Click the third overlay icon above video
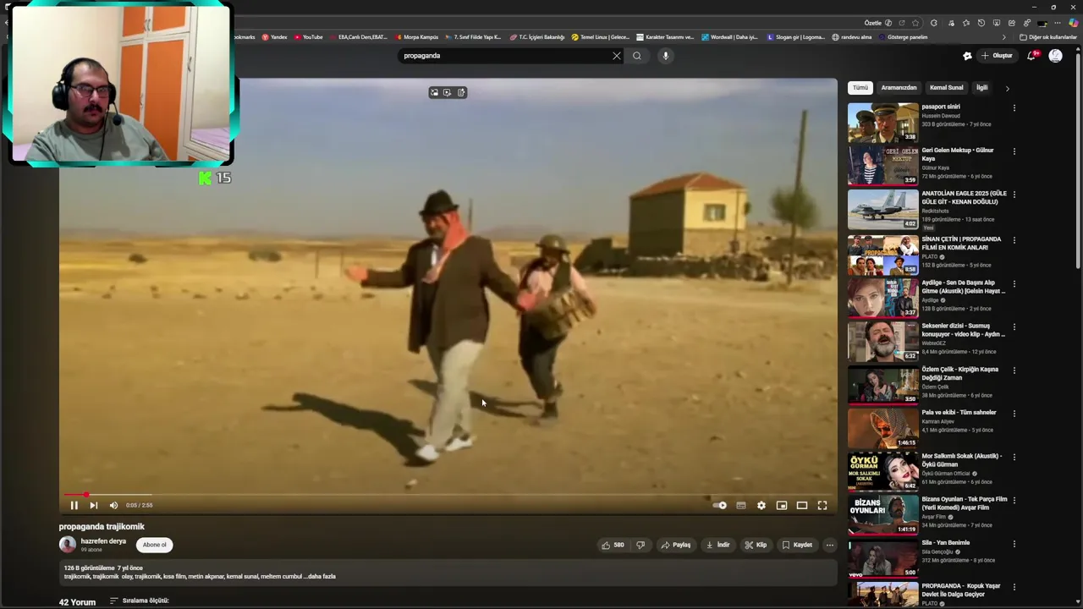1083x609 pixels. coord(461,92)
